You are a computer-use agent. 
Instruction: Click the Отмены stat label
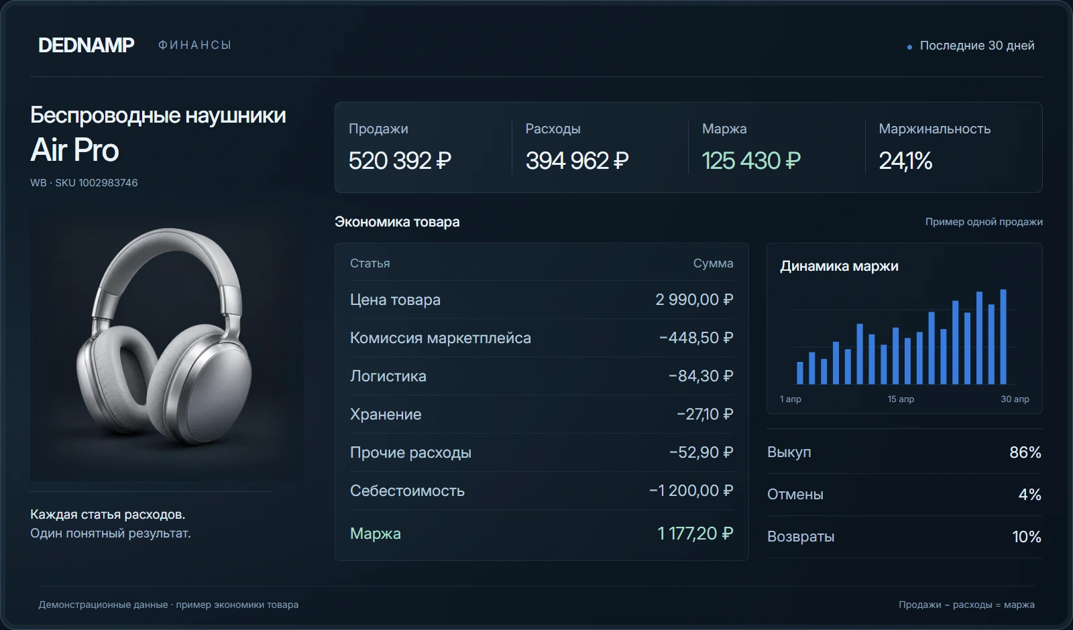click(795, 495)
